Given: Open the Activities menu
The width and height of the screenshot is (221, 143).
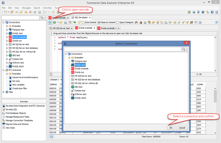Looking at the screenshot, I should coord(47,8).
